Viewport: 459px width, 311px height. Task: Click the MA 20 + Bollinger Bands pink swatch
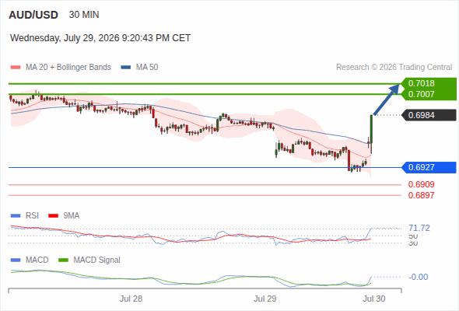click(16, 68)
